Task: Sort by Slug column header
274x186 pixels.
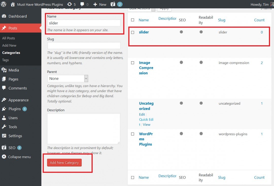Action: pos(221,20)
